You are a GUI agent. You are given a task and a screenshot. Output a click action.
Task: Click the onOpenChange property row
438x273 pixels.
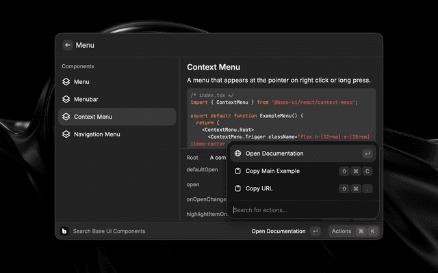click(x=204, y=199)
